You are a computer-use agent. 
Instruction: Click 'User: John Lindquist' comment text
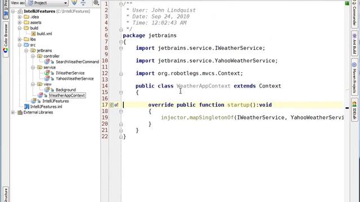[x=164, y=10]
